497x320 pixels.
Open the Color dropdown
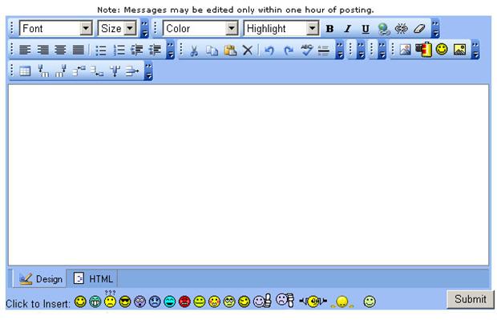[200, 29]
